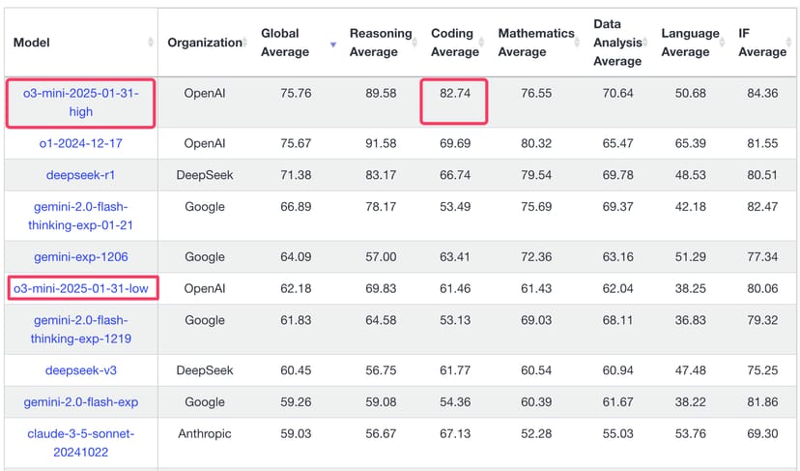Screen dimensions: 800x471
Task: Click the Language Average sort arrows
Action: (725, 44)
